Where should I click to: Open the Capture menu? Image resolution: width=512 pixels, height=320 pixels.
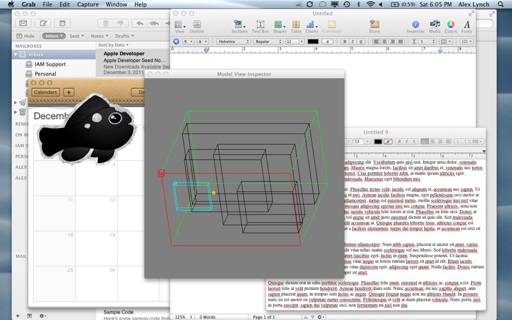88,4
